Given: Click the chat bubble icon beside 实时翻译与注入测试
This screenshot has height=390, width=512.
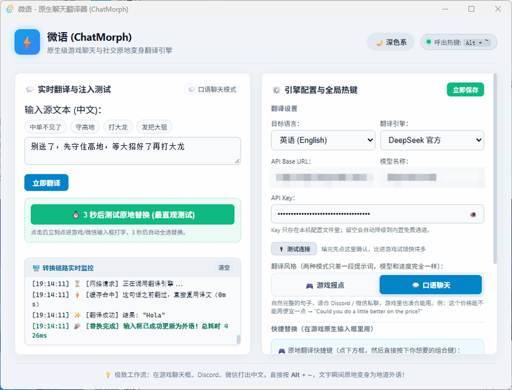Looking at the screenshot, I should 29,90.
